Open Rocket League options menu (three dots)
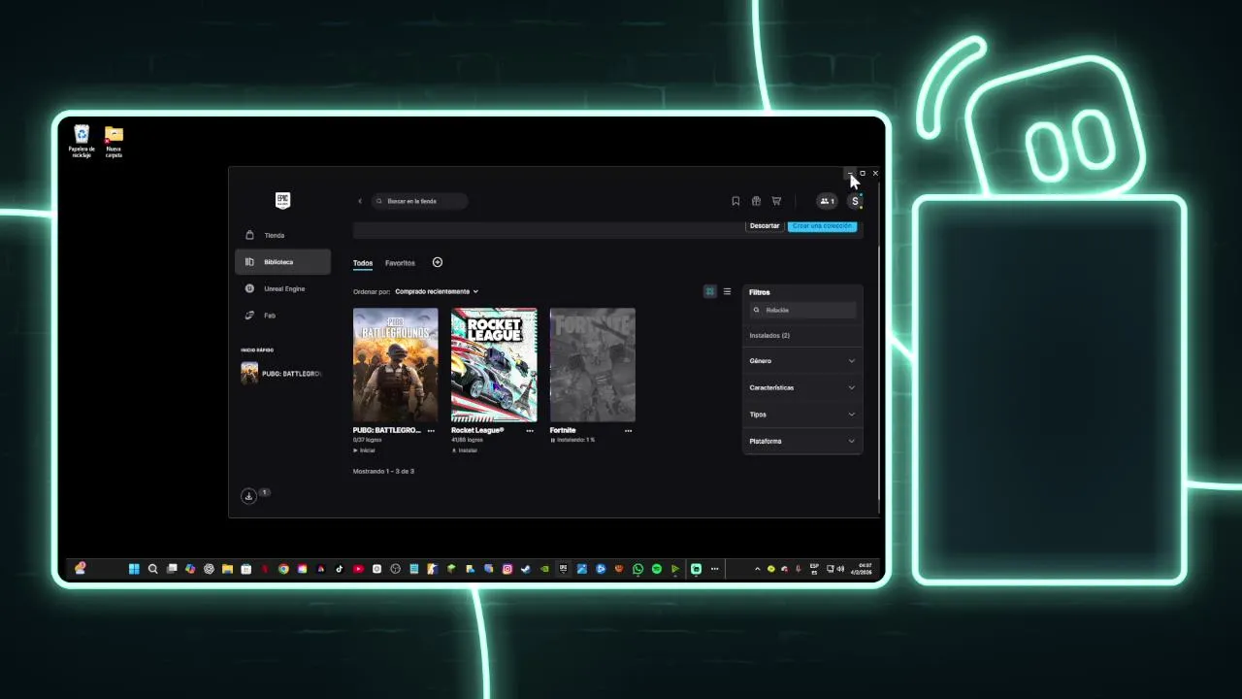Image resolution: width=1242 pixels, height=699 pixels. pyautogui.click(x=530, y=430)
